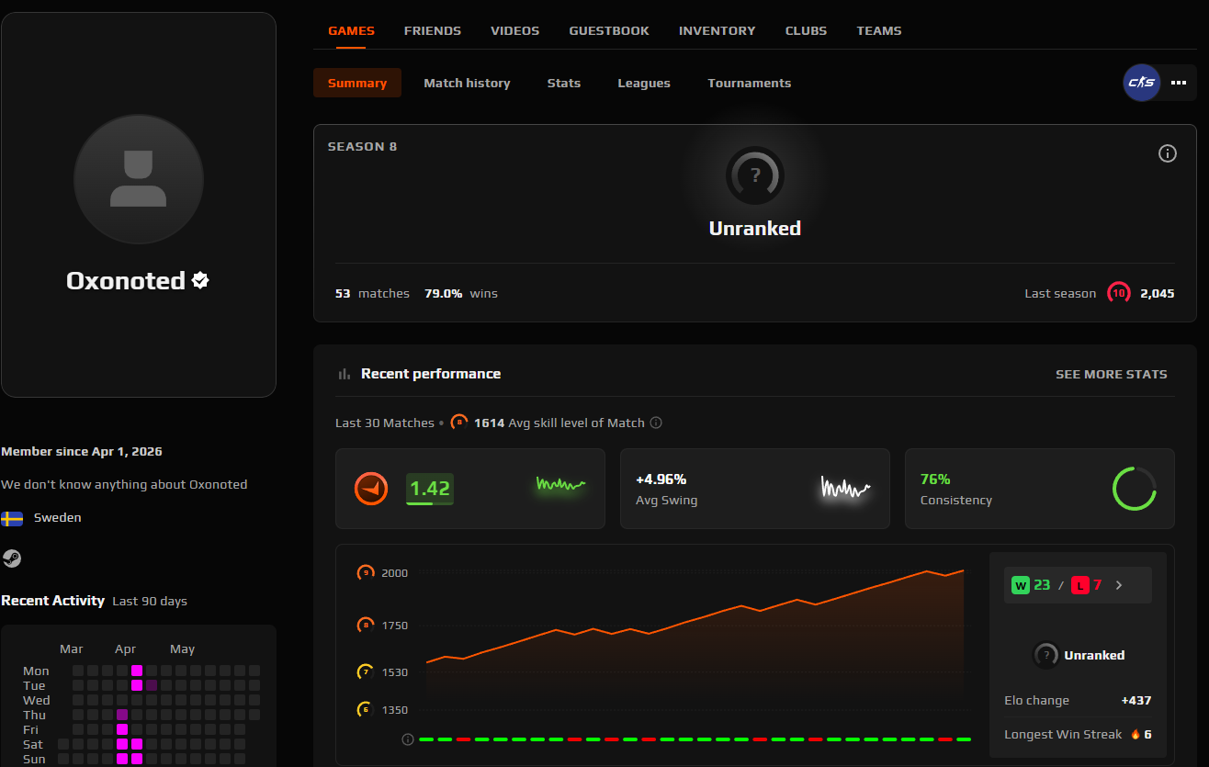Click the level 8 average skill badge
This screenshot has width=1209, height=767.
click(x=459, y=423)
